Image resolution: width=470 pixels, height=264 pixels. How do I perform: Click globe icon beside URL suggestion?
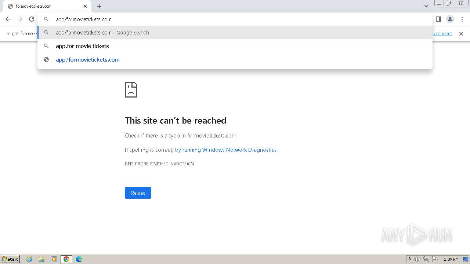46,60
